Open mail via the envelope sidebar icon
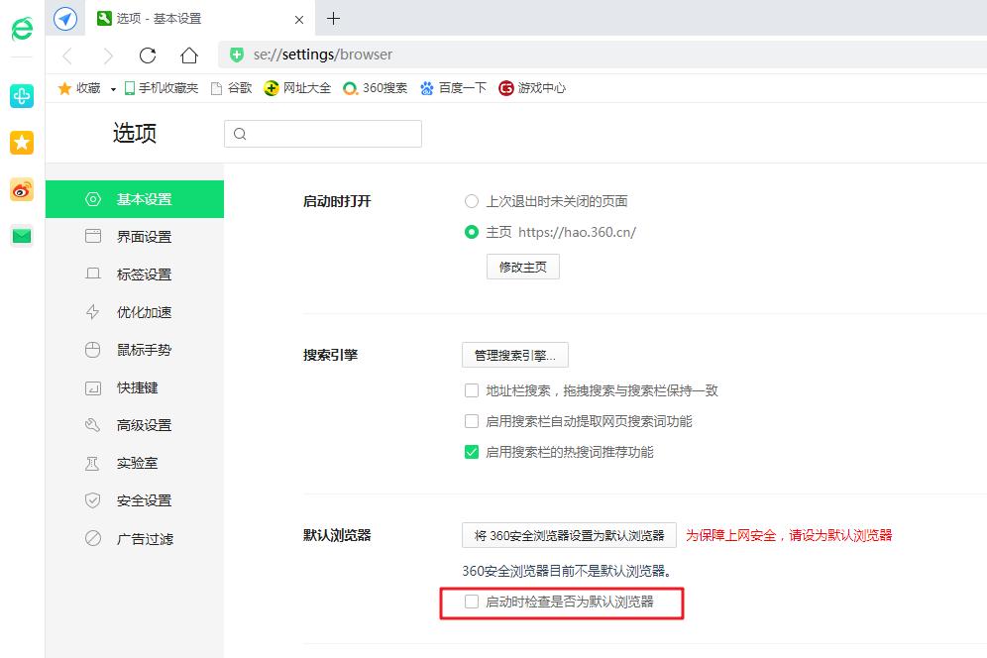This screenshot has width=987, height=658. point(21,236)
